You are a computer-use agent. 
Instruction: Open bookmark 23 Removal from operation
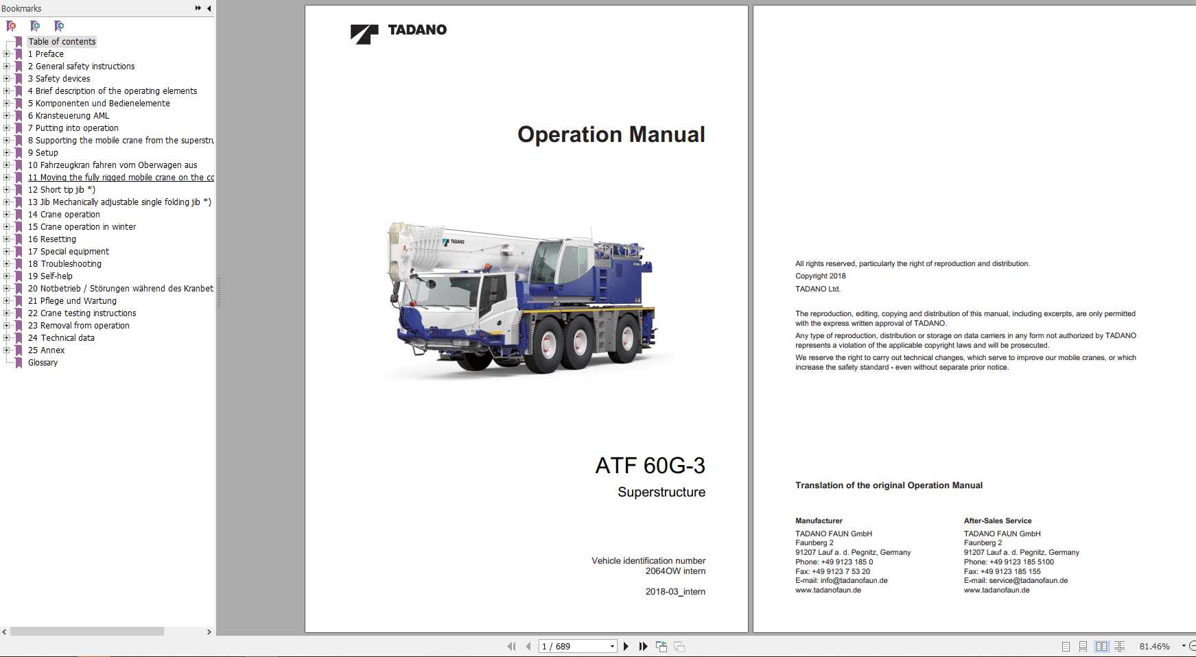pos(79,325)
